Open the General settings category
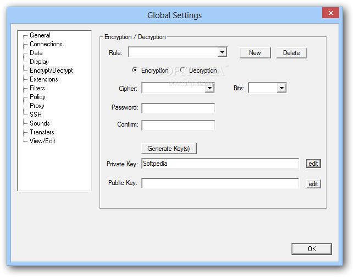The width and height of the screenshot is (354, 277). click(40, 35)
